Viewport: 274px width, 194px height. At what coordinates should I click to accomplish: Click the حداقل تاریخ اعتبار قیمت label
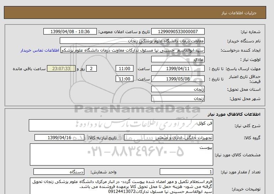[245, 79]
